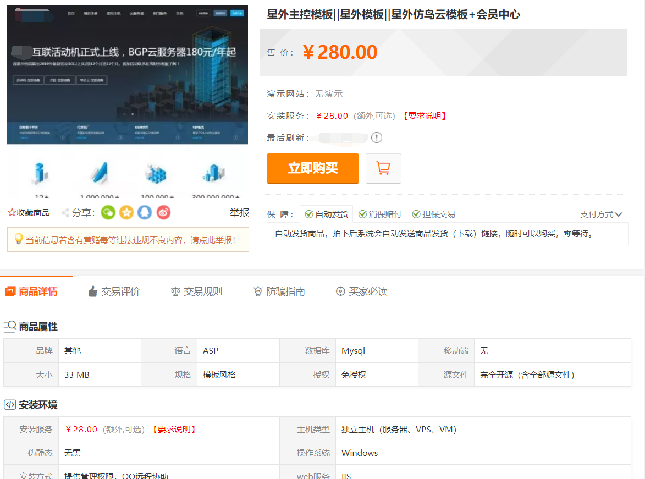The height and width of the screenshot is (479, 645).
Task: Select the 消保赔付 guarantee option
Action: click(x=380, y=214)
